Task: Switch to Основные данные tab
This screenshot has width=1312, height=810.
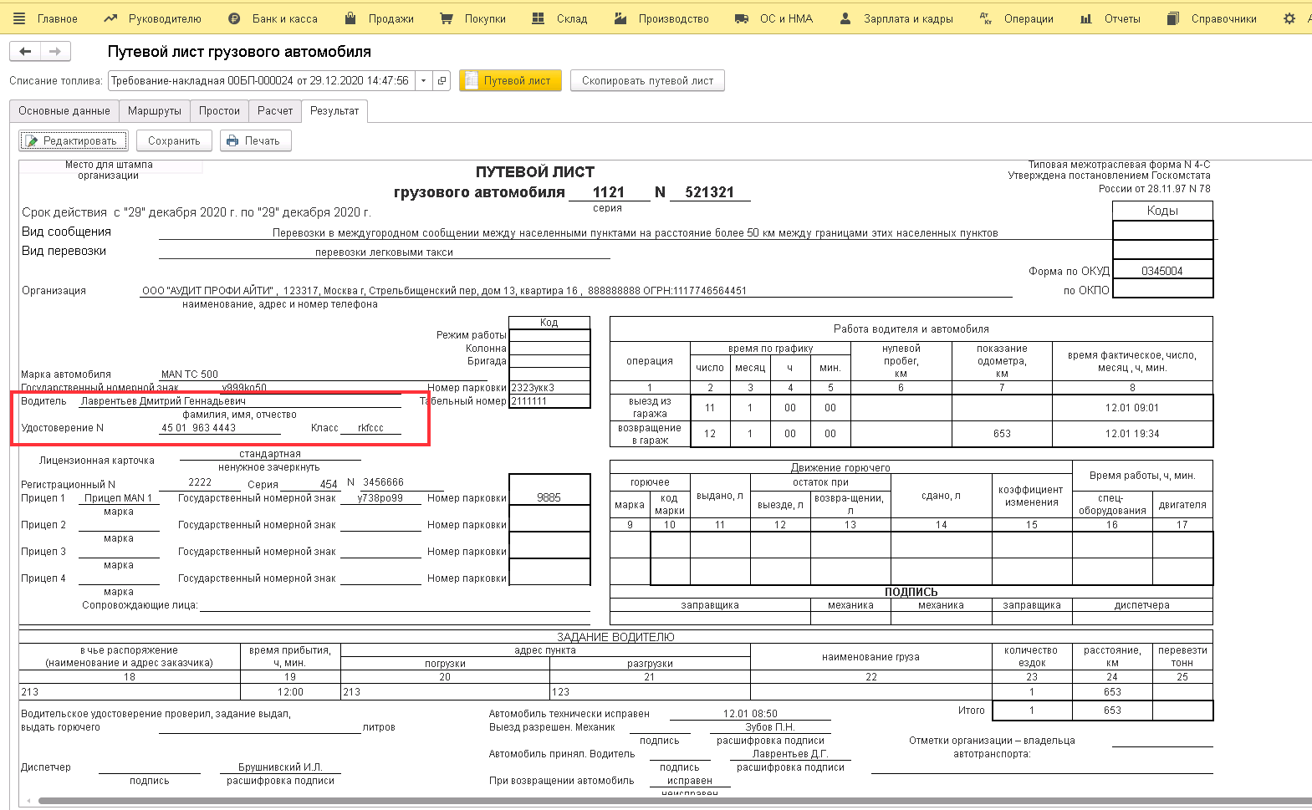Action: pyautogui.click(x=64, y=111)
